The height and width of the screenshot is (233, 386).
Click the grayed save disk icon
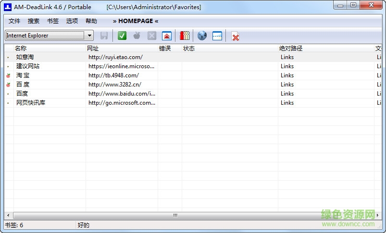(x=104, y=36)
